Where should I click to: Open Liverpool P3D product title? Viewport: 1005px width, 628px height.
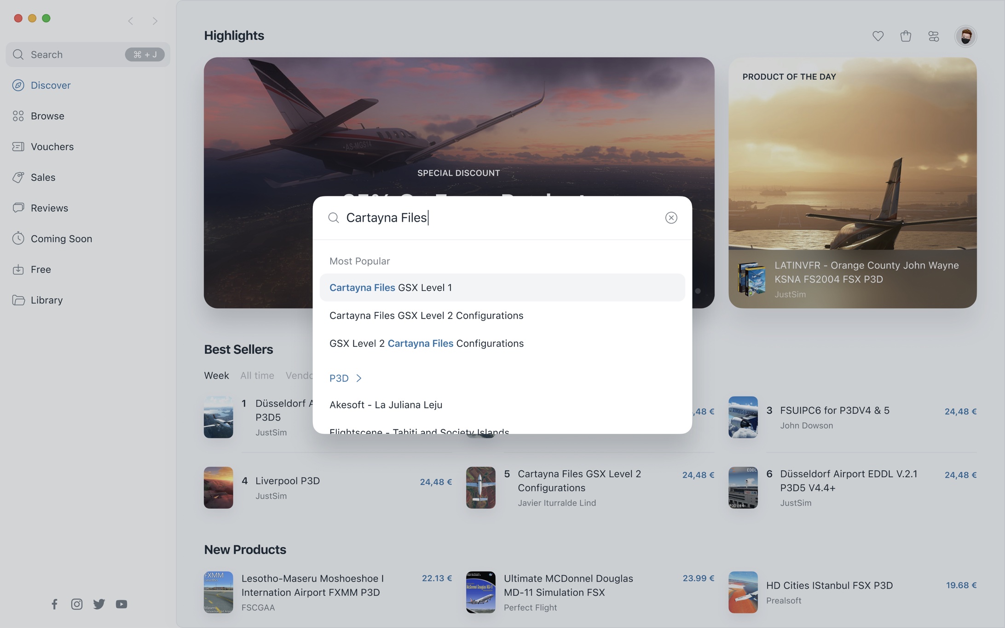click(x=288, y=481)
